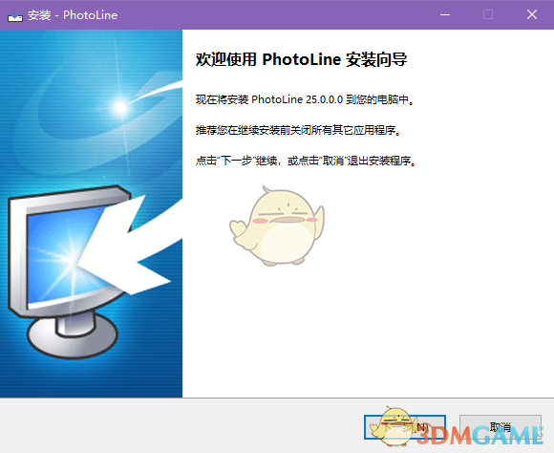This screenshot has width=554, height=453.
Task: Minimize the PhotoLine installer window
Action: click(445, 14)
